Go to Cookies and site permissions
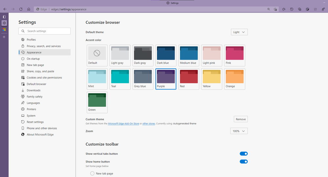Screen dimensions: 328x177 (44, 78)
